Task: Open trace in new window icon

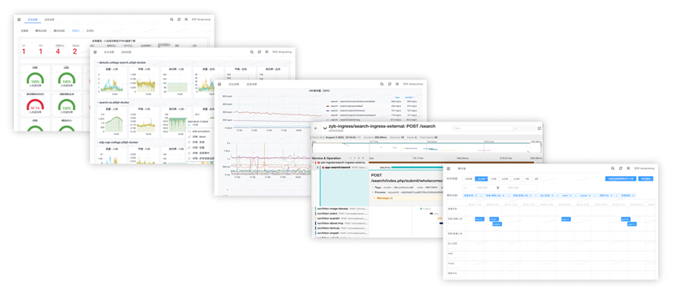Action: point(539,128)
